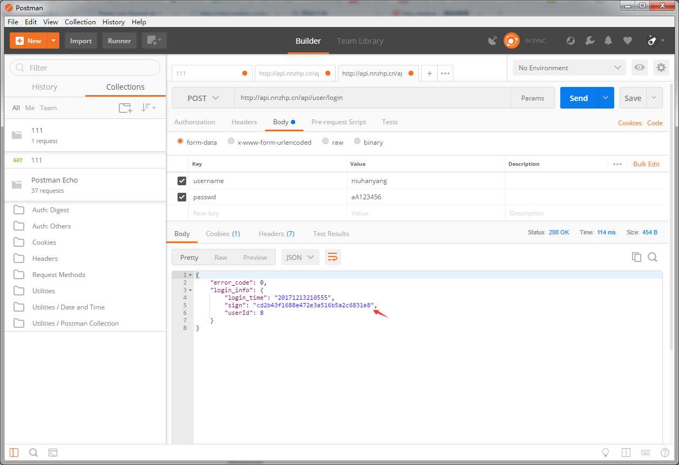
Task: Click the request URL field
Action: tap(372, 98)
